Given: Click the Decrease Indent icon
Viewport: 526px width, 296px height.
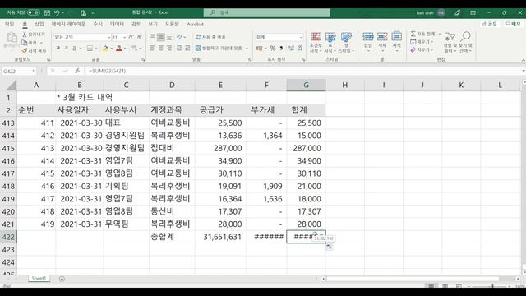Looking at the screenshot, I should point(179,49).
